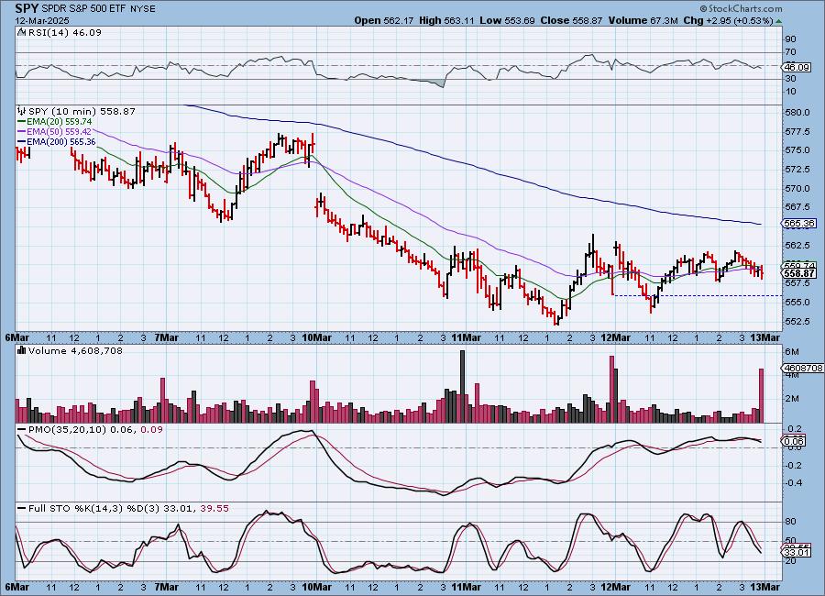825x596 pixels.
Task: Click the candlestick icon next to SPY (10 min)
Action: tap(21, 111)
